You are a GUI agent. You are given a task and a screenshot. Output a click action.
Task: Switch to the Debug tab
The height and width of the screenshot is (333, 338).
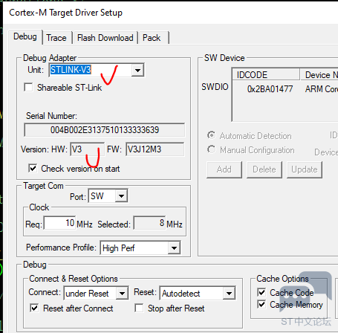click(25, 36)
